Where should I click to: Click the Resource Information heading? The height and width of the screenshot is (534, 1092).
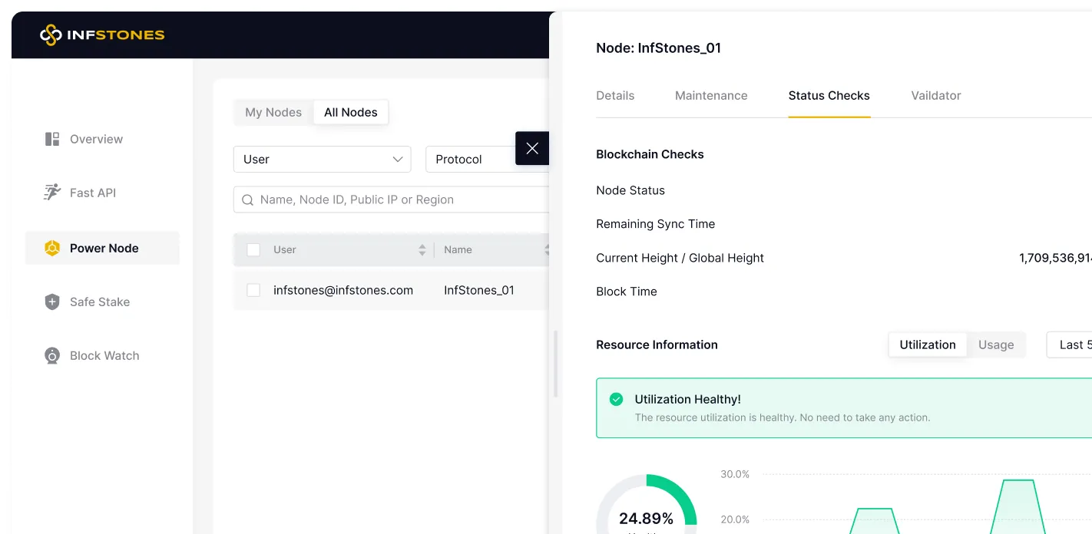click(657, 344)
